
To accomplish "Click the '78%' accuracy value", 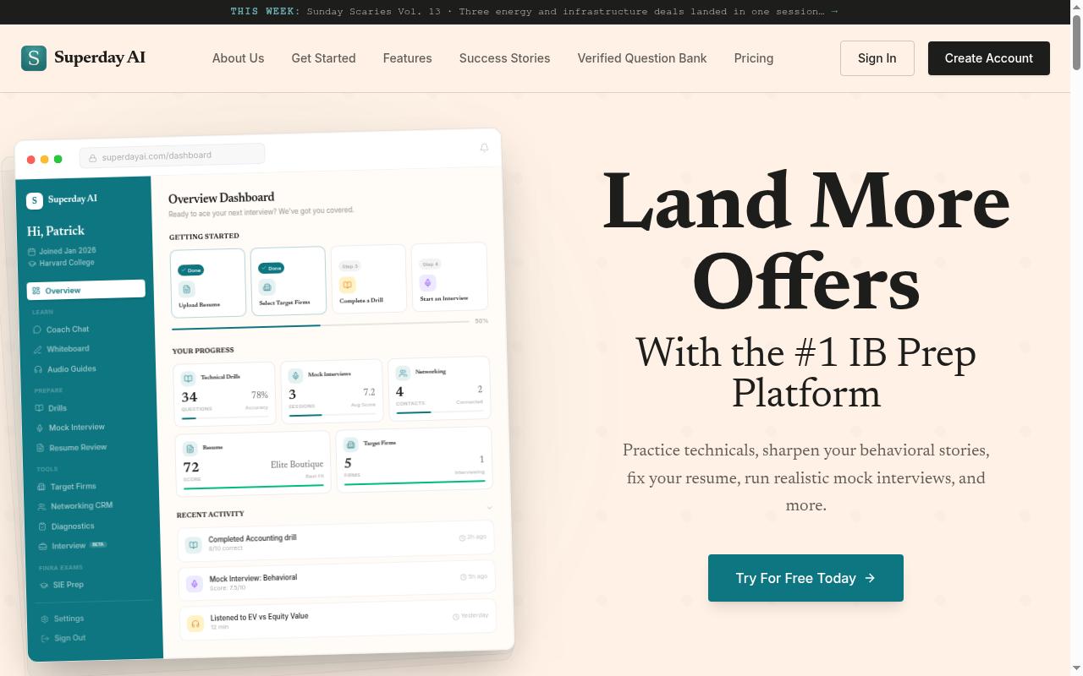I will tap(260, 395).
